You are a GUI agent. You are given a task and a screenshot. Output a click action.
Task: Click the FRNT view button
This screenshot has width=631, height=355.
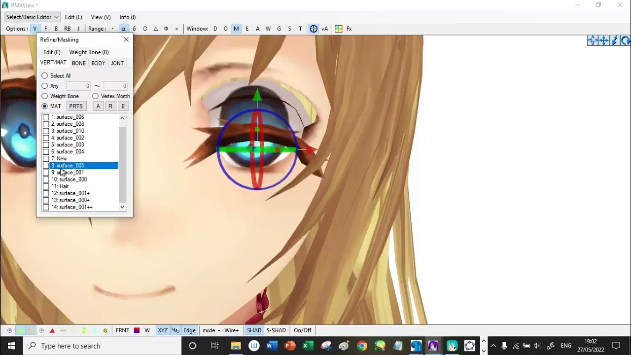click(x=123, y=330)
